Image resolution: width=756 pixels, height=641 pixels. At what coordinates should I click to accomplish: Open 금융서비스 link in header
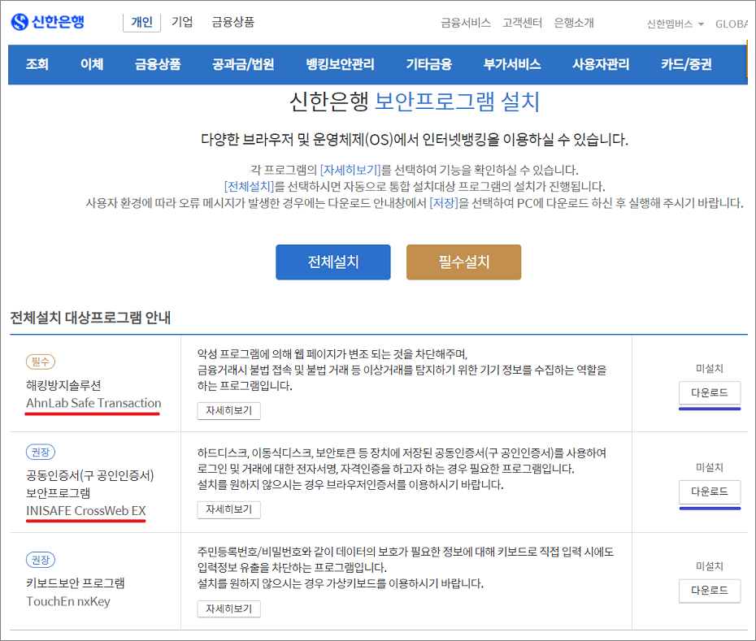(x=466, y=23)
